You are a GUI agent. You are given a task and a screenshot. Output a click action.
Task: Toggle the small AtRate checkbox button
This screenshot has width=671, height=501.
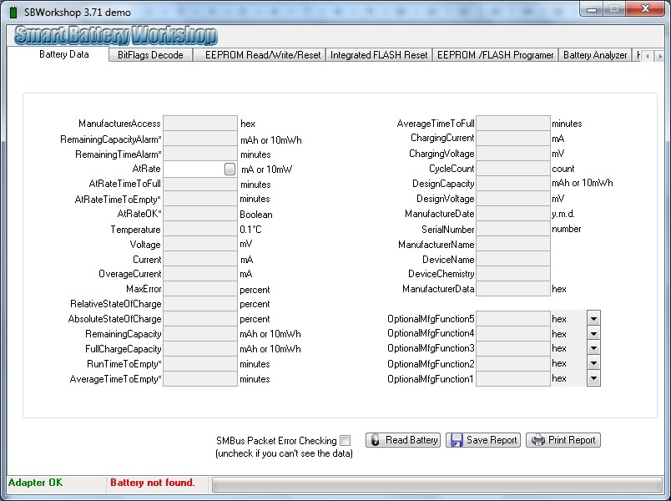point(230,170)
